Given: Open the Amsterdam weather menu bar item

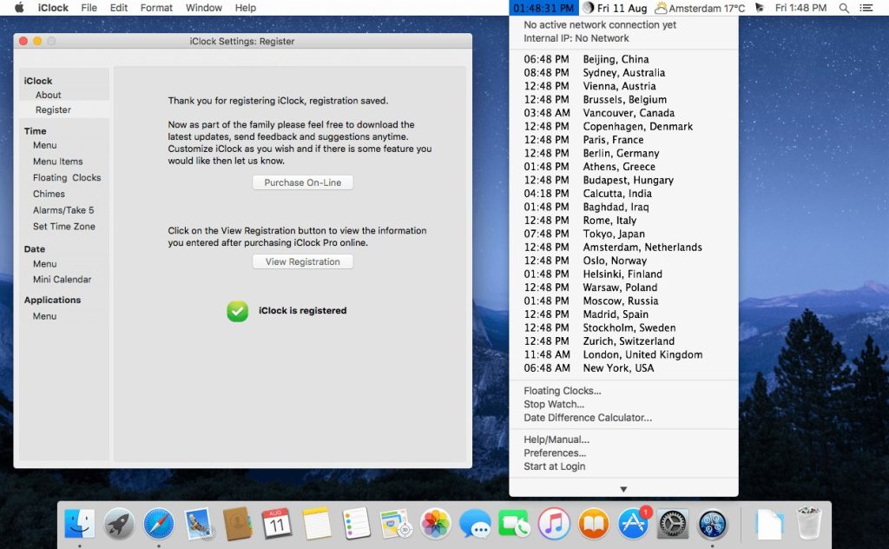Looking at the screenshot, I should tap(700, 8).
